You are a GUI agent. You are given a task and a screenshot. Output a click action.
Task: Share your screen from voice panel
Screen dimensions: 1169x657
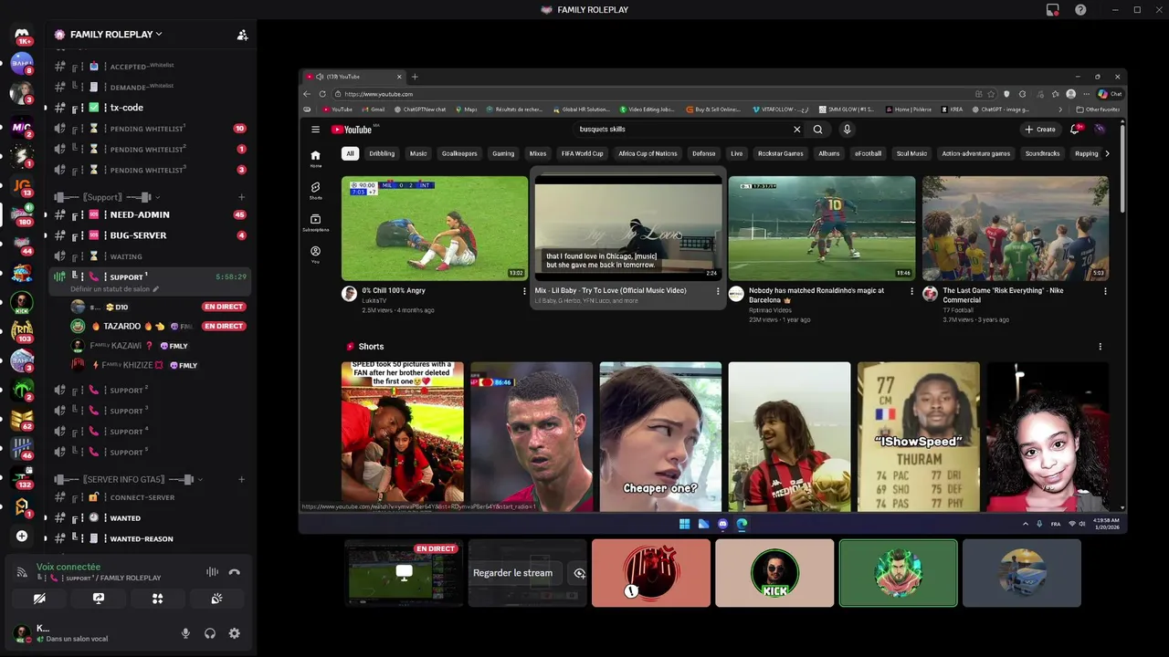point(99,599)
